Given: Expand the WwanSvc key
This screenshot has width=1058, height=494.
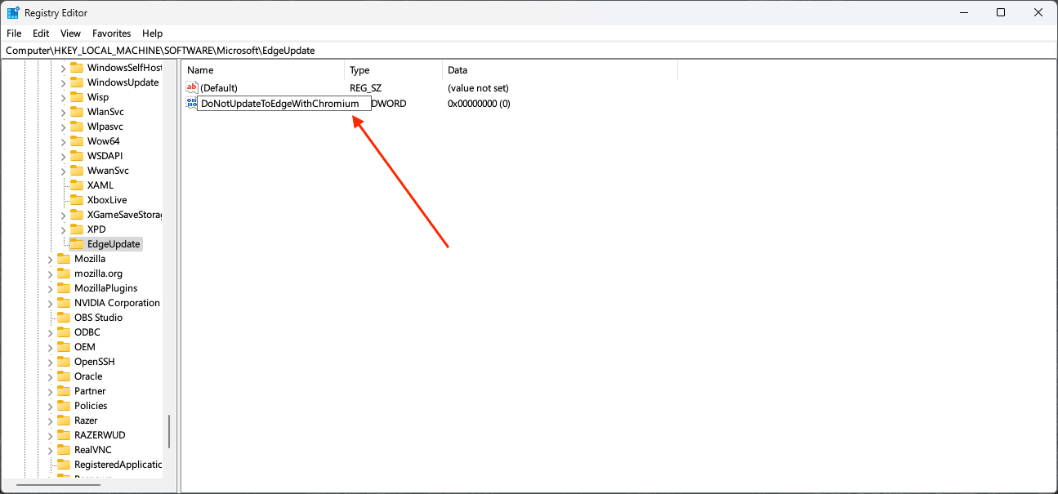Looking at the screenshot, I should click(x=64, y=171).
